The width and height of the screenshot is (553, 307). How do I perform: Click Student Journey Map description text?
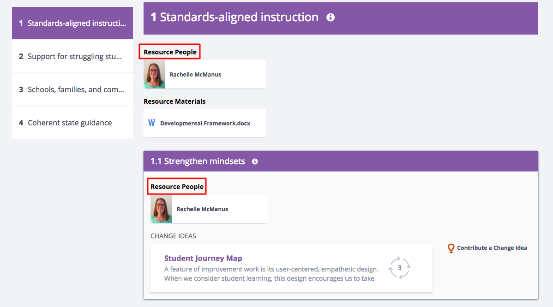click(271, 274)
